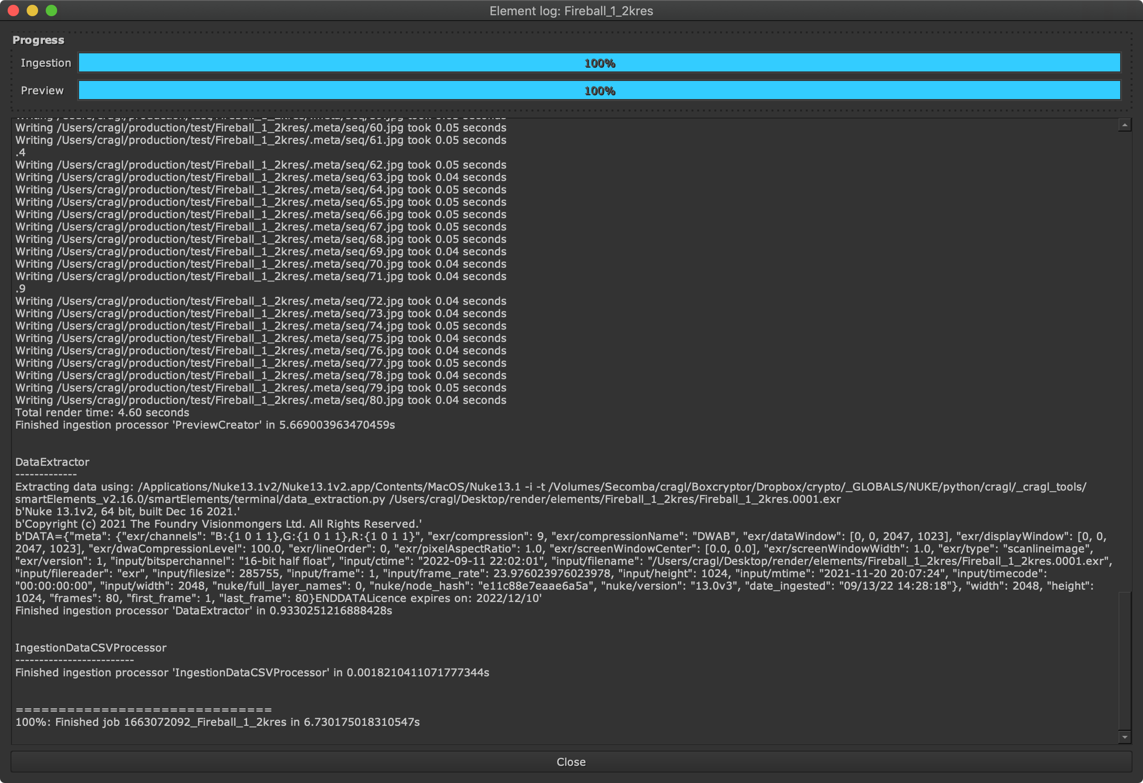
Task: Click the Close button at the bottom
Action: coord(571,762)
